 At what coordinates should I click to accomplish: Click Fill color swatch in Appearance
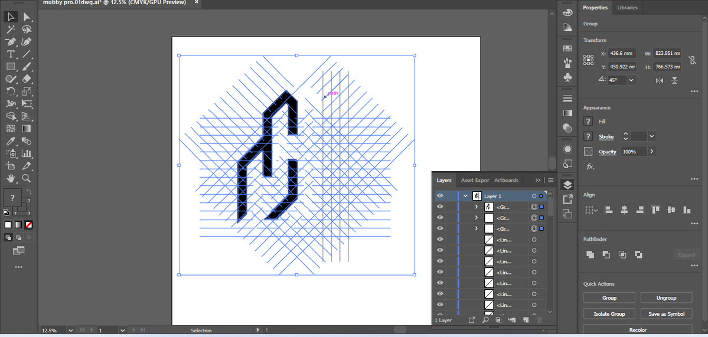[x=588, y=121]
